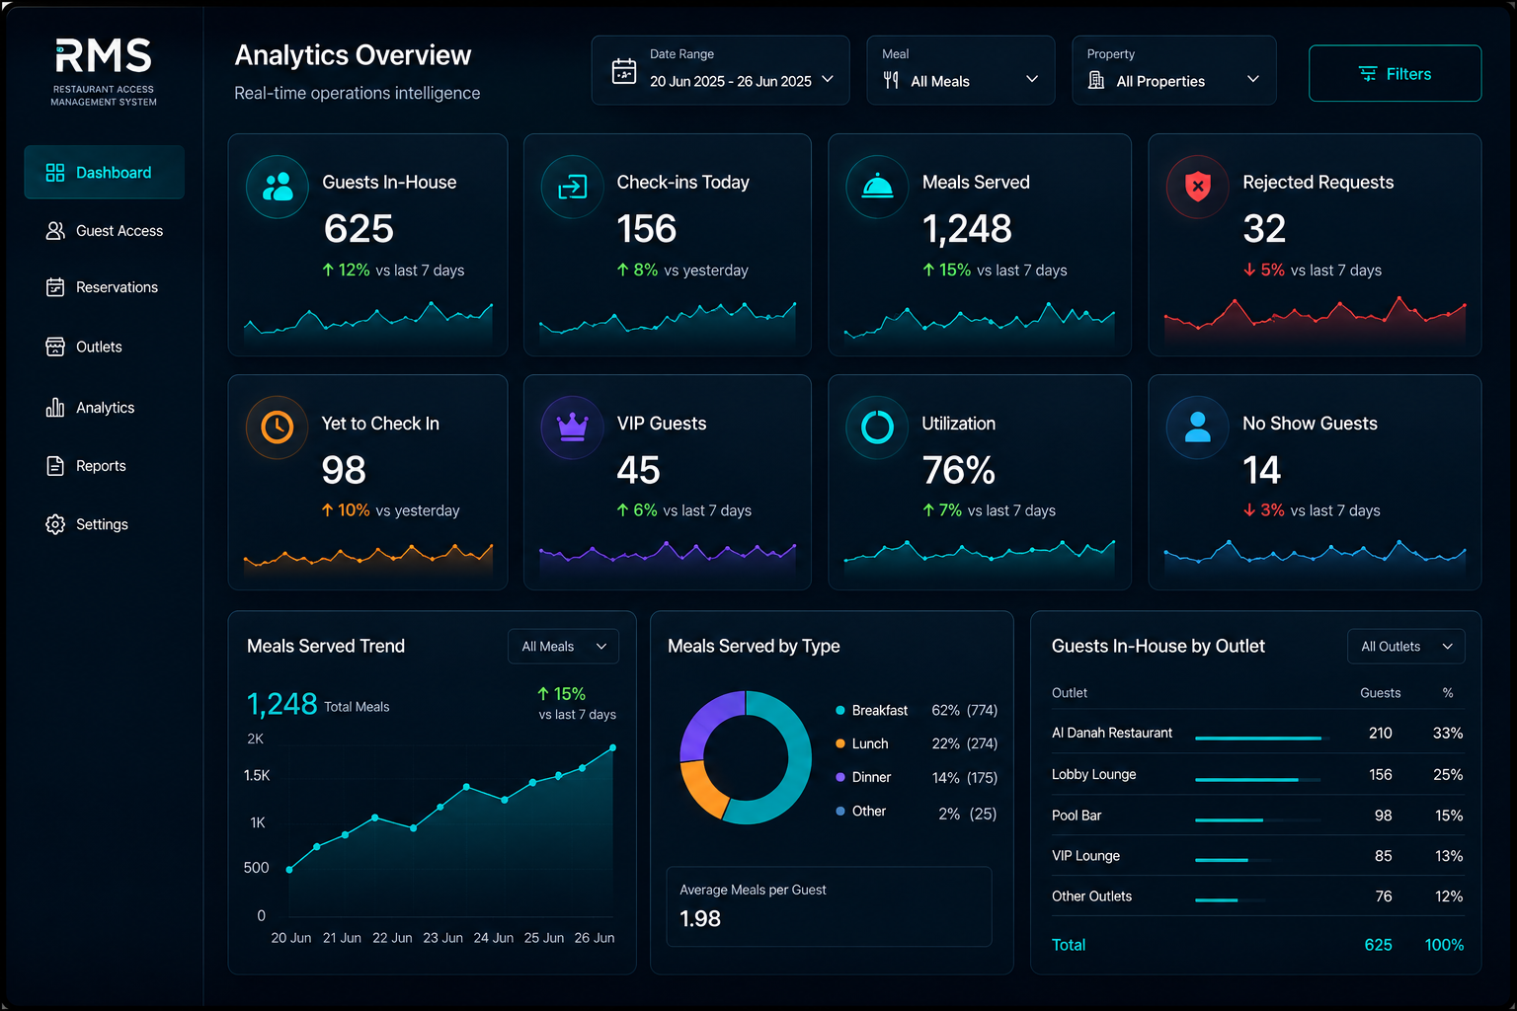The height and width of the screenshot is (1011, 1517).
Task: Click the No Show Guests person icon
Action: click(1197, 427)
